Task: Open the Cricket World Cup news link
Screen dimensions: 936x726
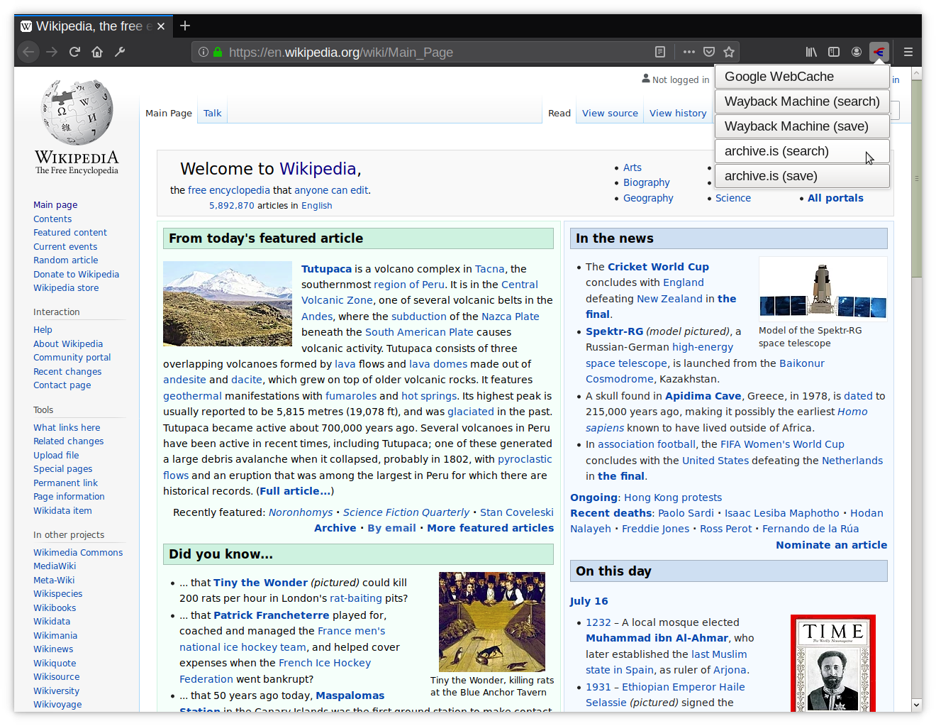Action: [658, 267]
